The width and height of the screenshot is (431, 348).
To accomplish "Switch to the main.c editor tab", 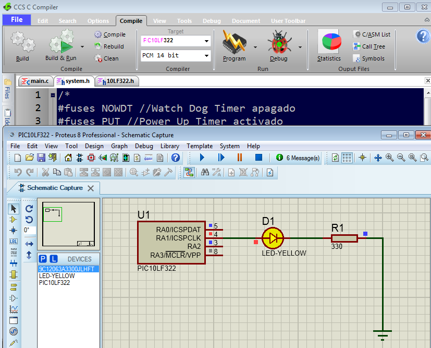I will tap(36, 81).
